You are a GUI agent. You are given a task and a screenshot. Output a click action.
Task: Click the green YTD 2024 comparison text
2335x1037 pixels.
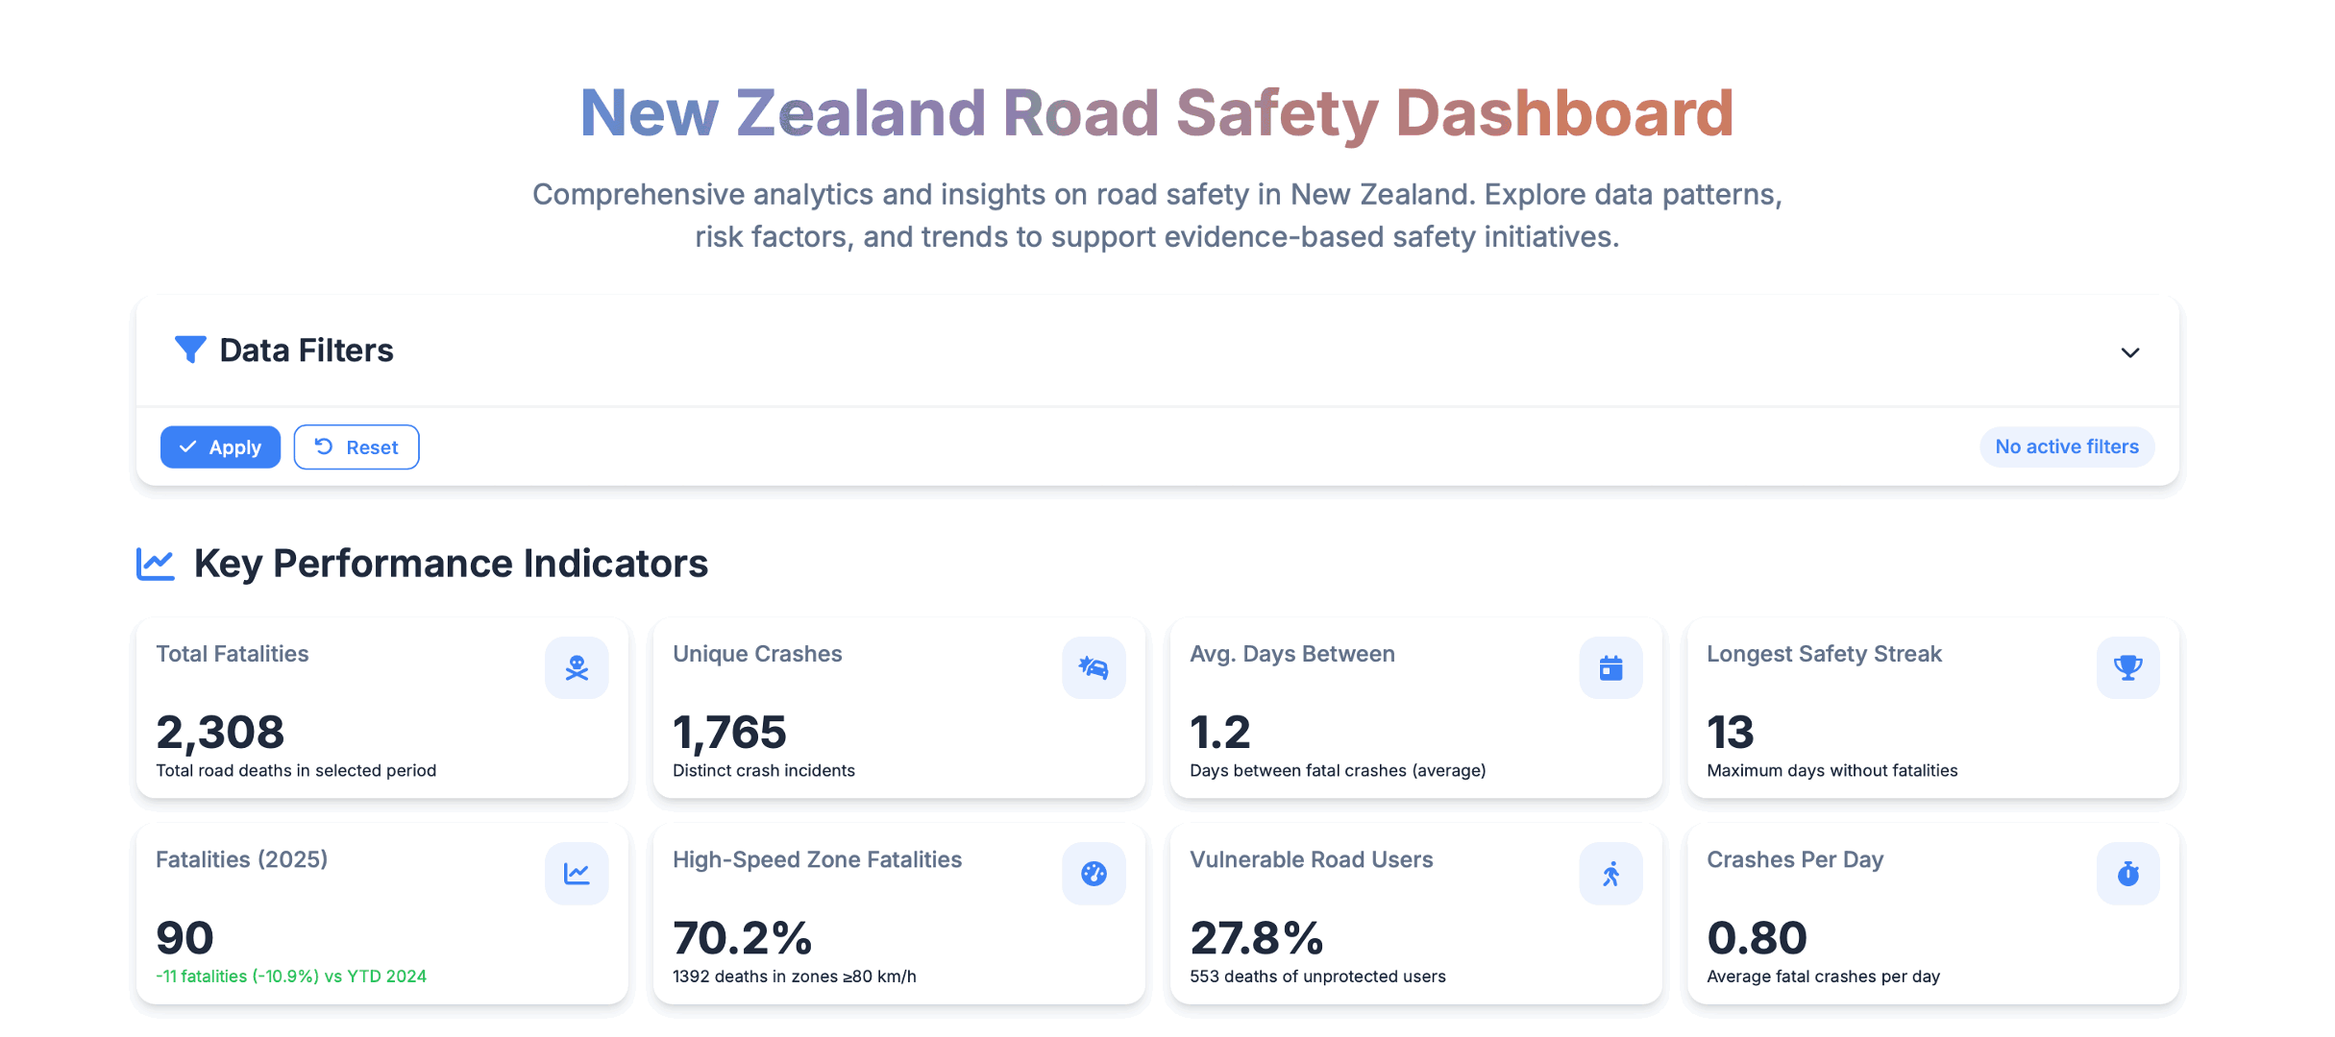[291, 977]
